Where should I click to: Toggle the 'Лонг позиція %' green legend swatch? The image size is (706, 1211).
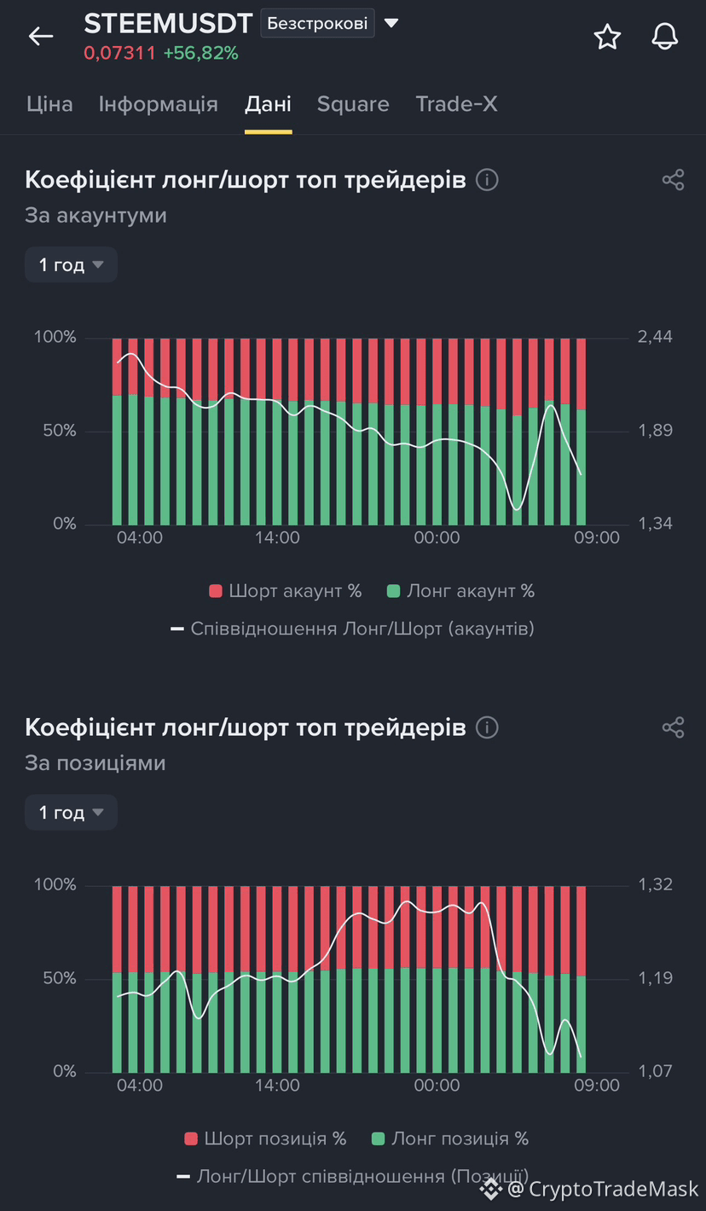pos(379,1139)
